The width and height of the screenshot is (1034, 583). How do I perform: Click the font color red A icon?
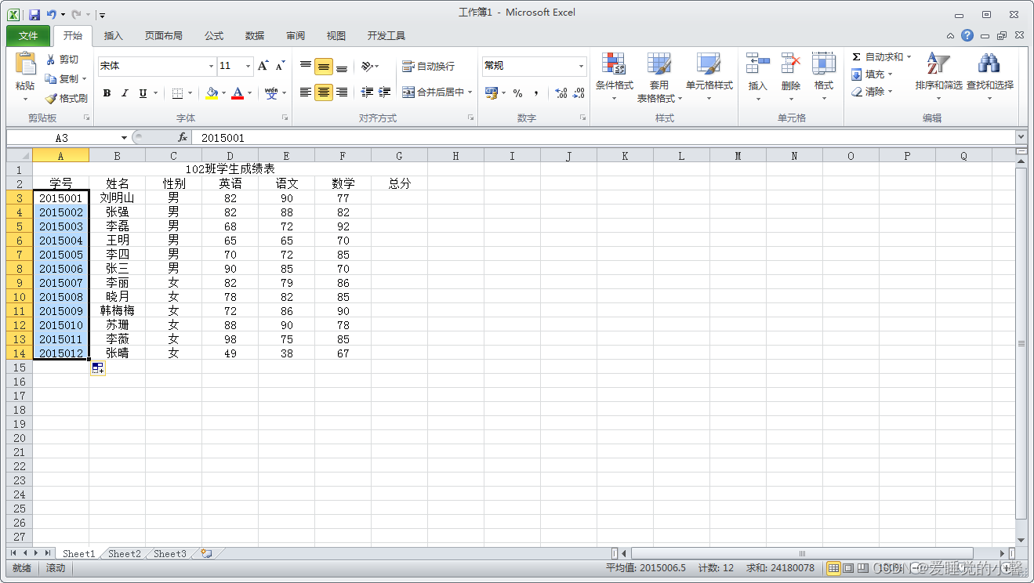[x=238, y=93]
